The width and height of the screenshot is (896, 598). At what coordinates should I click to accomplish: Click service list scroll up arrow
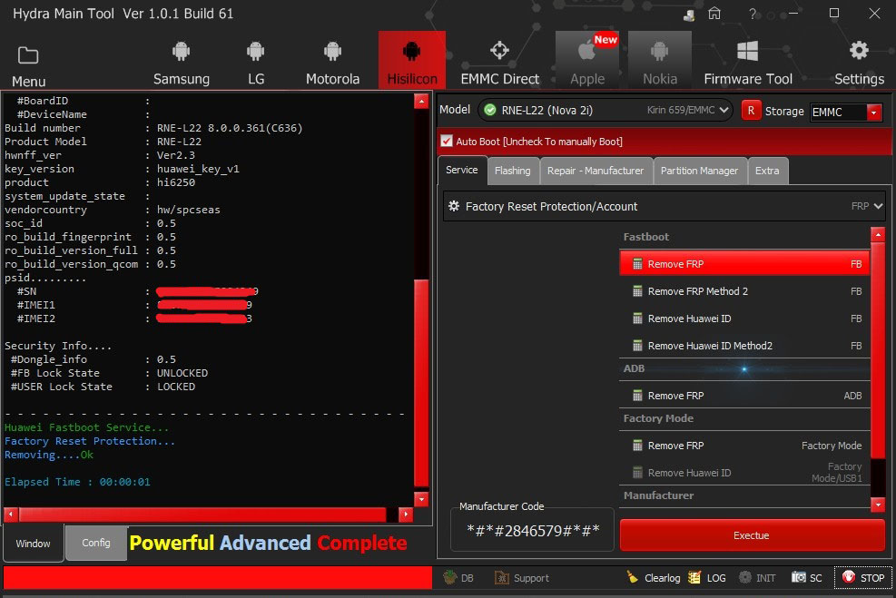pos(878,234)
